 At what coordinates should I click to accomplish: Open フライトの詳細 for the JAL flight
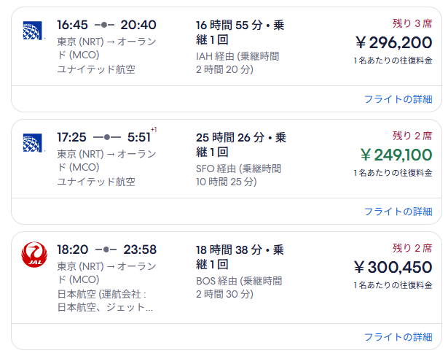click(398, 337)
